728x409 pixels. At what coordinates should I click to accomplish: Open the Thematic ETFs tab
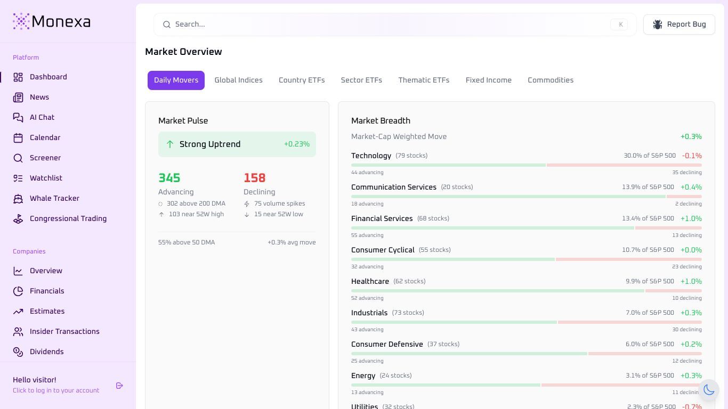[424, 80]
